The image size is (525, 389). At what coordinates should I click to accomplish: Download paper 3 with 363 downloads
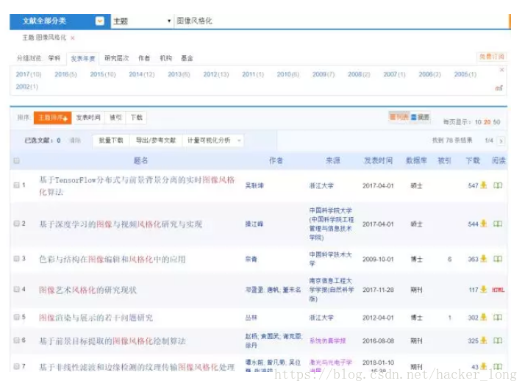pos(484,258)
